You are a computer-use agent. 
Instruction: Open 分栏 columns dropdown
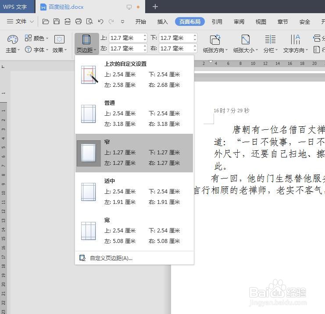pos(270,50)
